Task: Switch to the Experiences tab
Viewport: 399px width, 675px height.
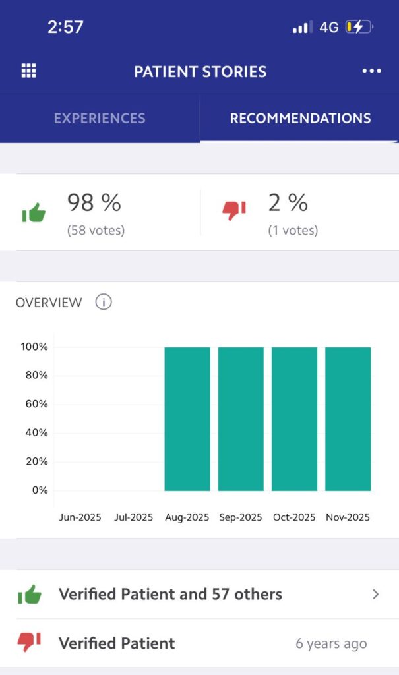Action: (100, 119)
